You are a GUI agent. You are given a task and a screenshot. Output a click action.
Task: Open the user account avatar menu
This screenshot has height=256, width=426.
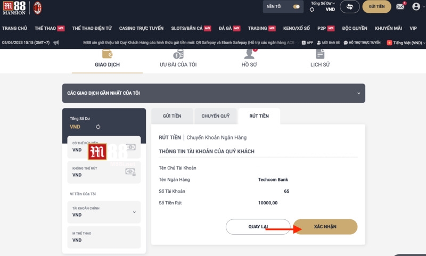(416, 7)
